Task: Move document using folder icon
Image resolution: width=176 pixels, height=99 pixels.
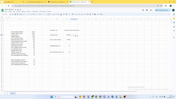Action: click(x=18, y=10)
